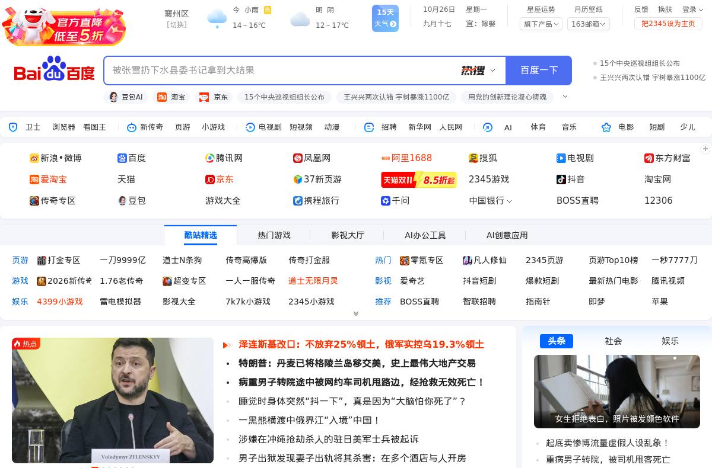The height and width of the screenshot is (468, 712).
Task: Switch to the 社会 news tab
Action: 614,341
